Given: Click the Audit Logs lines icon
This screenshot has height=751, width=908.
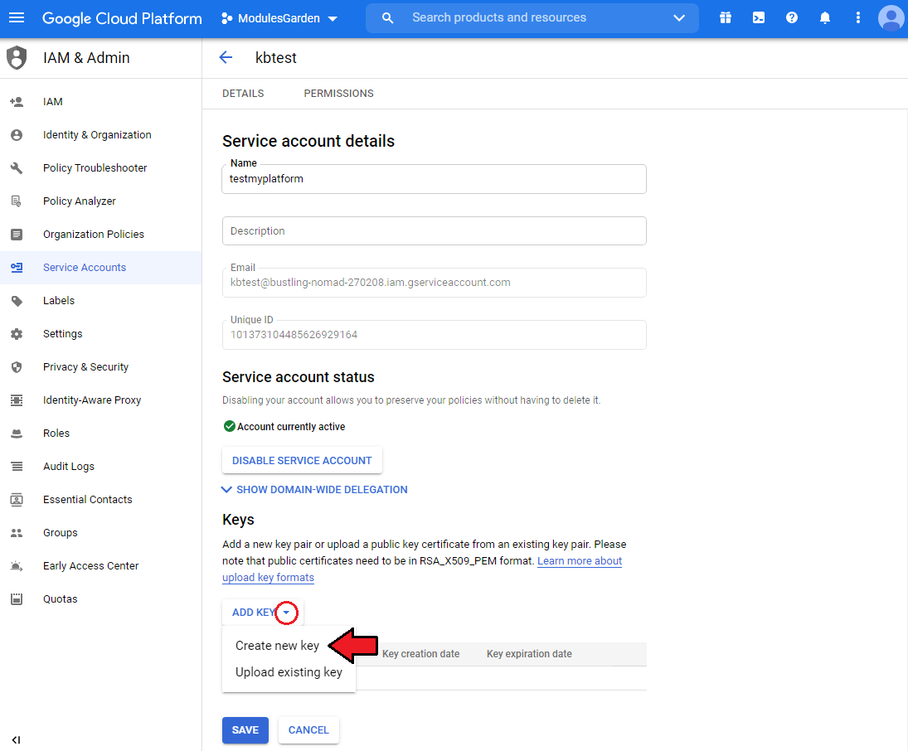Looking at the screenshot, I should point(17,467).
